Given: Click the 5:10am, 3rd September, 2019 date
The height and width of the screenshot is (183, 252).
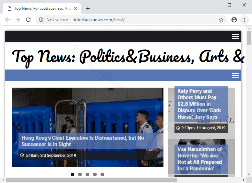Looking at the screenshot, I should tap(51, 155).
